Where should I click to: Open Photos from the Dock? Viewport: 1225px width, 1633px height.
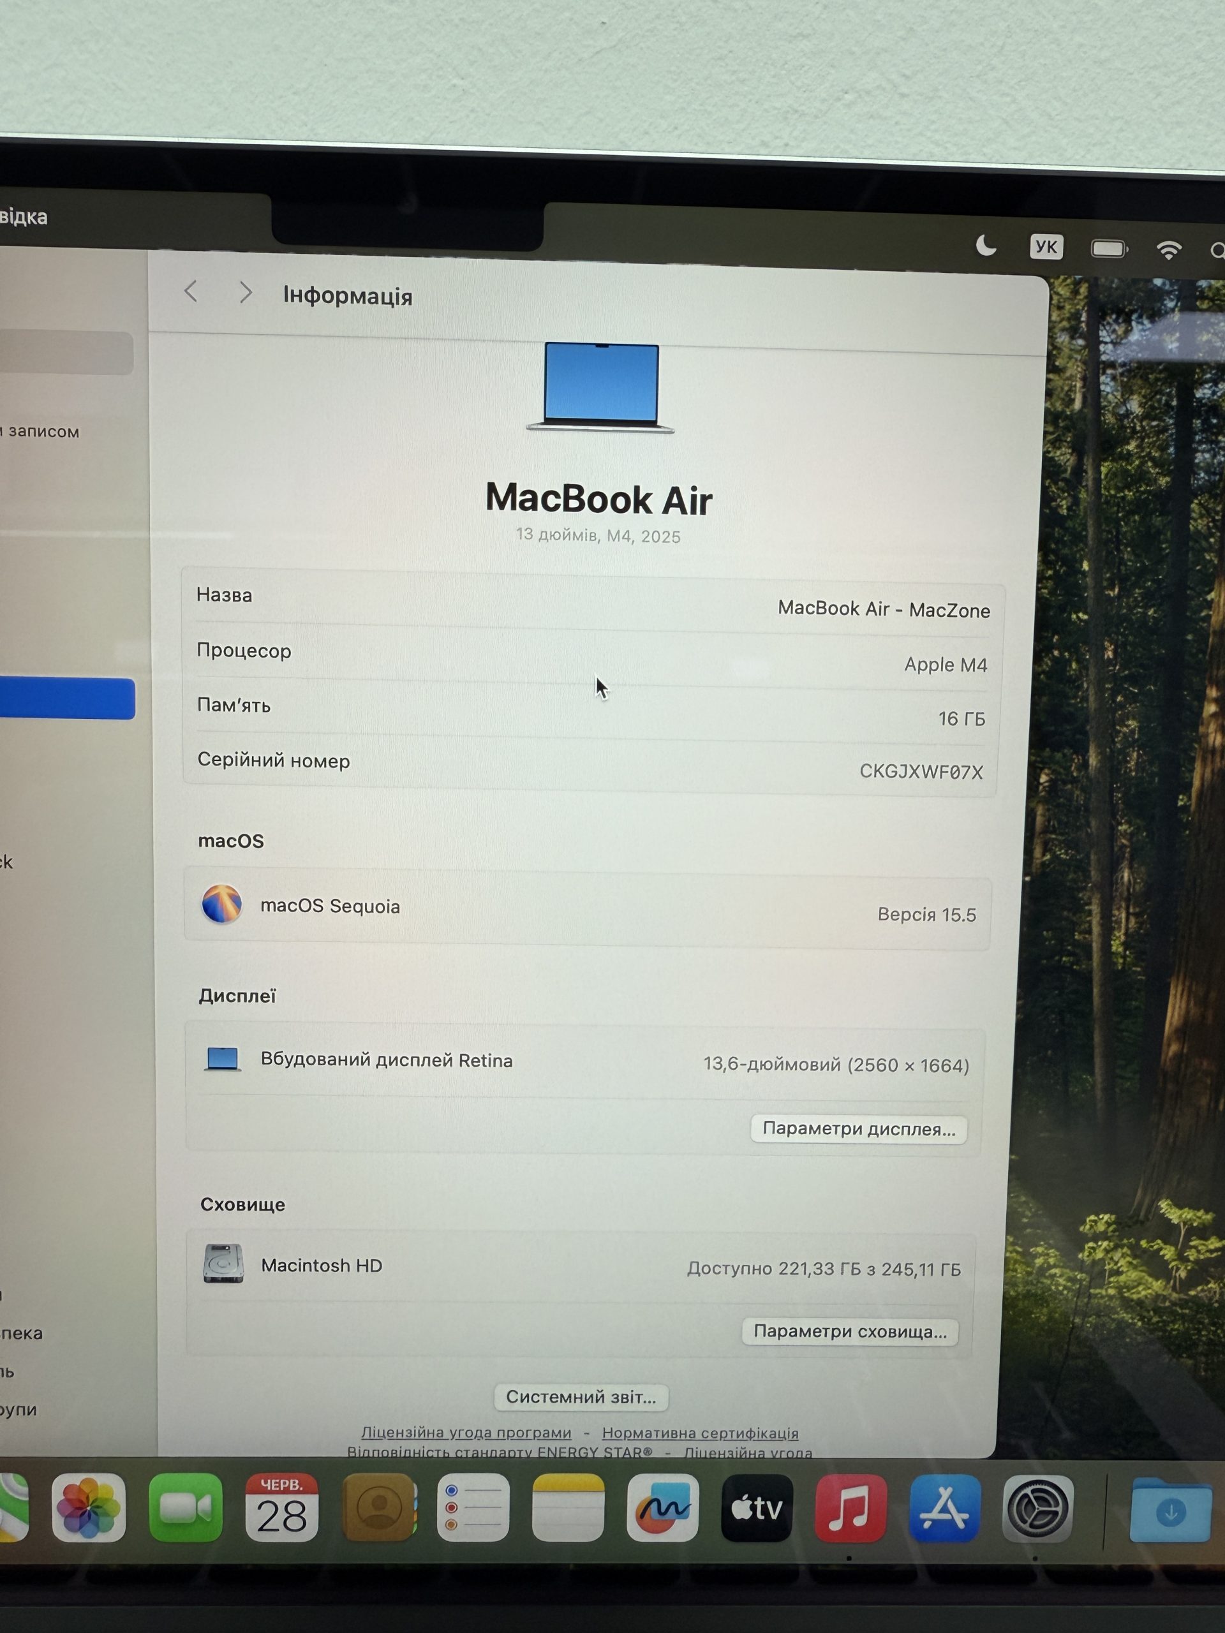[x=89, y=1507]
